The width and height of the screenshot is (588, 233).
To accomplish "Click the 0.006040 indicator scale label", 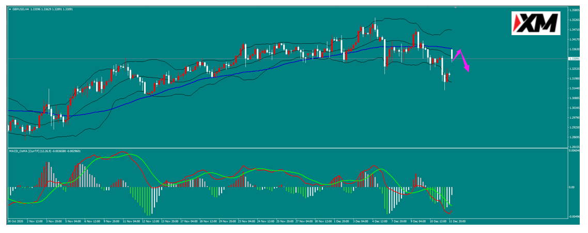I will [x=574, y=150].
